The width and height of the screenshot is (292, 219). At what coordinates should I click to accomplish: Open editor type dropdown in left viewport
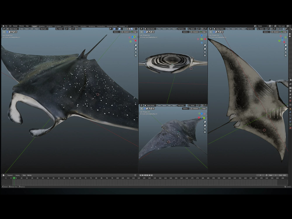(x=4, y=29)
